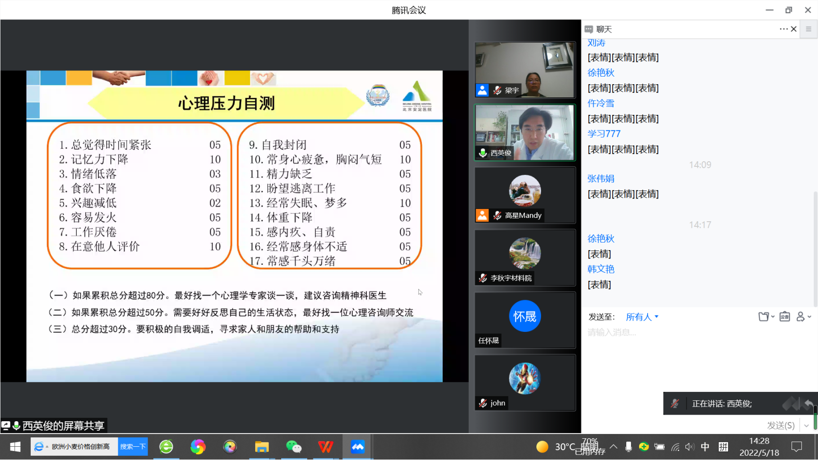Expand the '所有人' recipient dropdown
The width and height of the screenshot is (818, 460).
pyautogui.click(x=642, y=317)
